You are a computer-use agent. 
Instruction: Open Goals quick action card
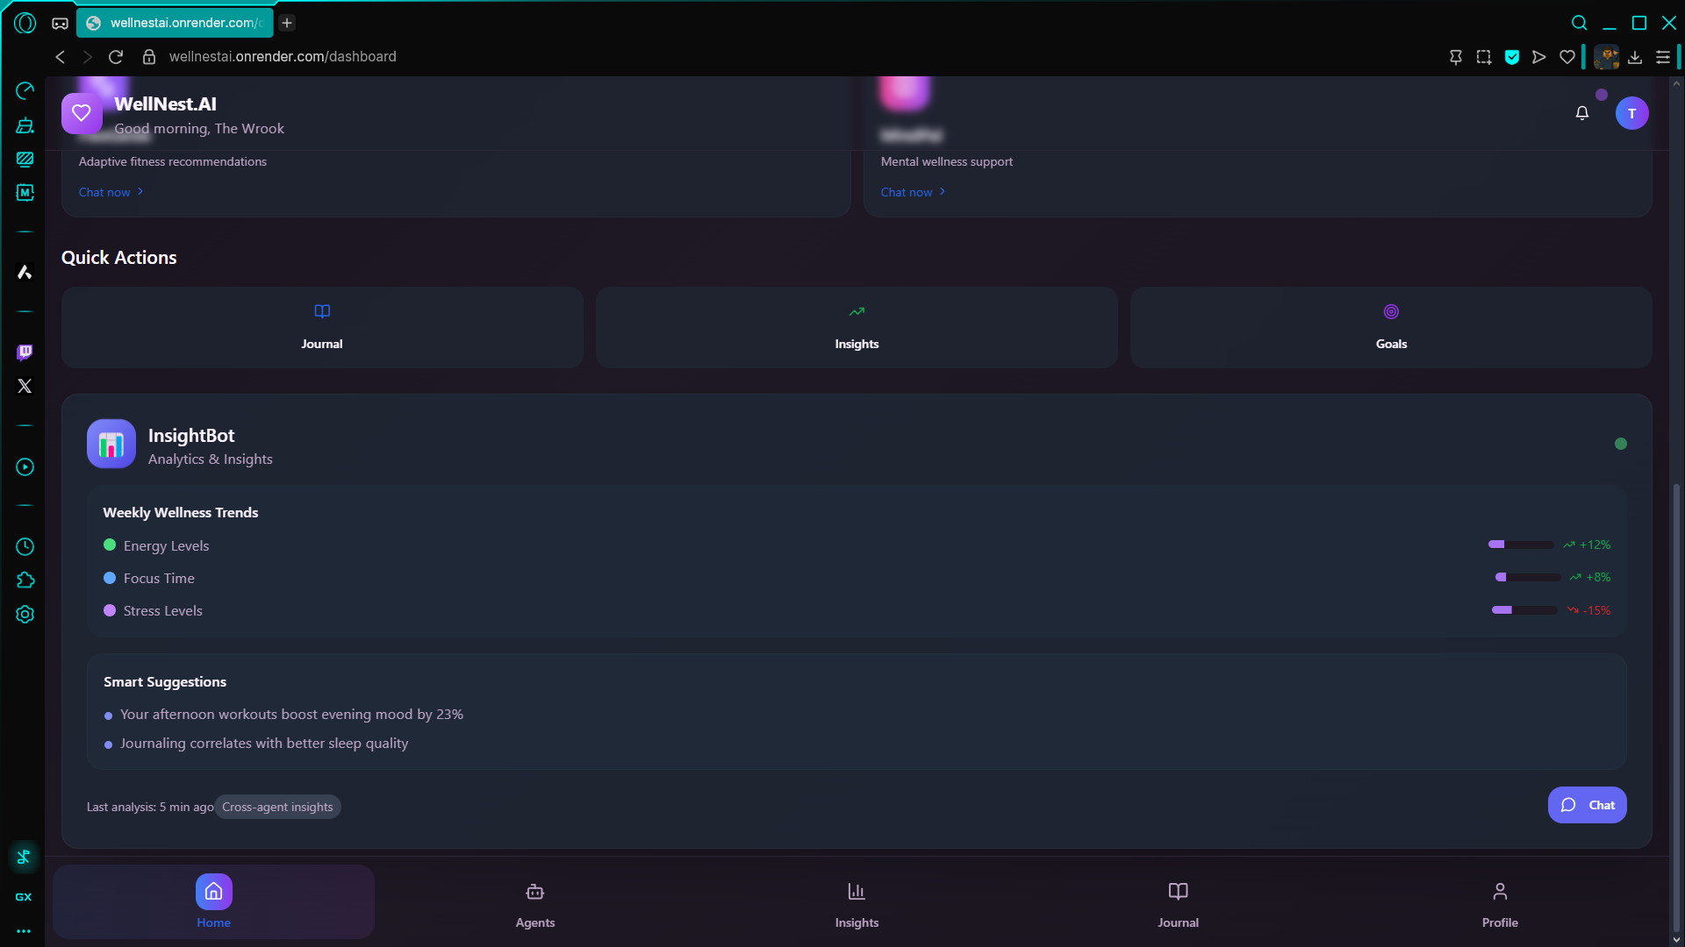[1391, 327]
